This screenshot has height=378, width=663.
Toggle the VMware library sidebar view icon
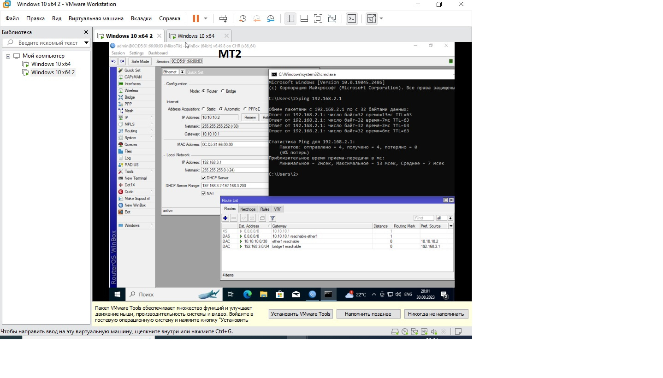click(290, 18)
